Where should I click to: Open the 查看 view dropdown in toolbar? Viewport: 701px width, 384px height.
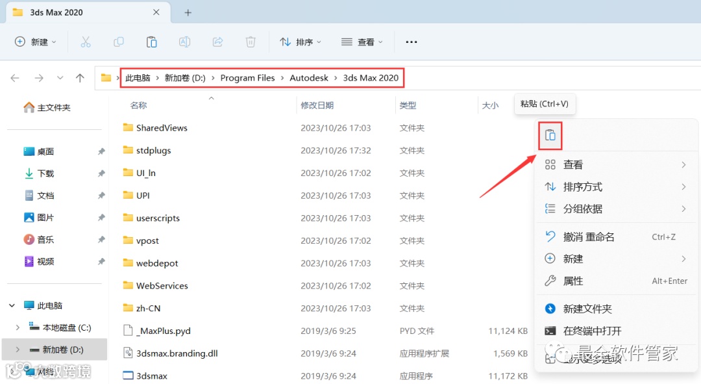[362, 42]
